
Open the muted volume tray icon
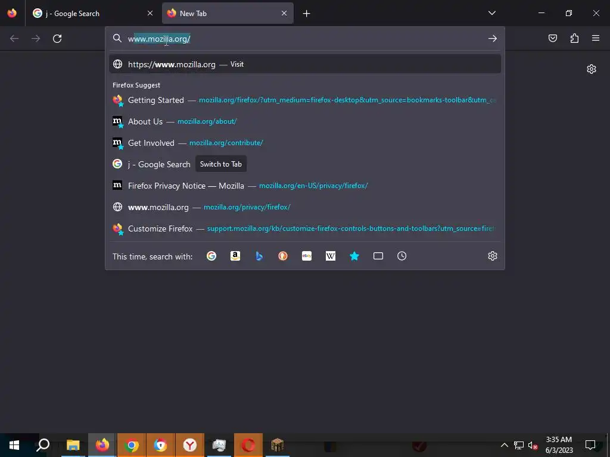click(x=533, y=445)
